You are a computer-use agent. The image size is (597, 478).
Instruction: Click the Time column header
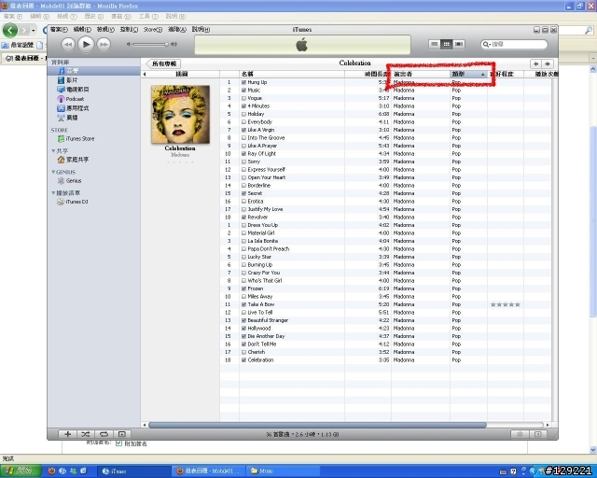click(x=368, y=74)
